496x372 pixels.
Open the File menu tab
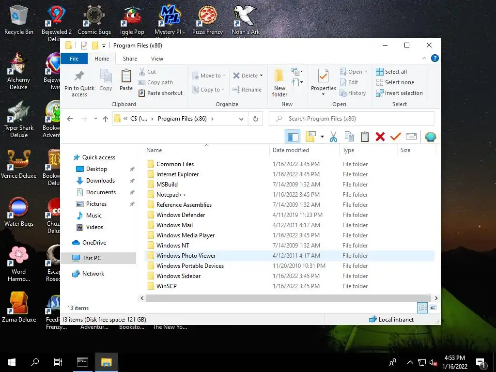[x=74, y=59]
